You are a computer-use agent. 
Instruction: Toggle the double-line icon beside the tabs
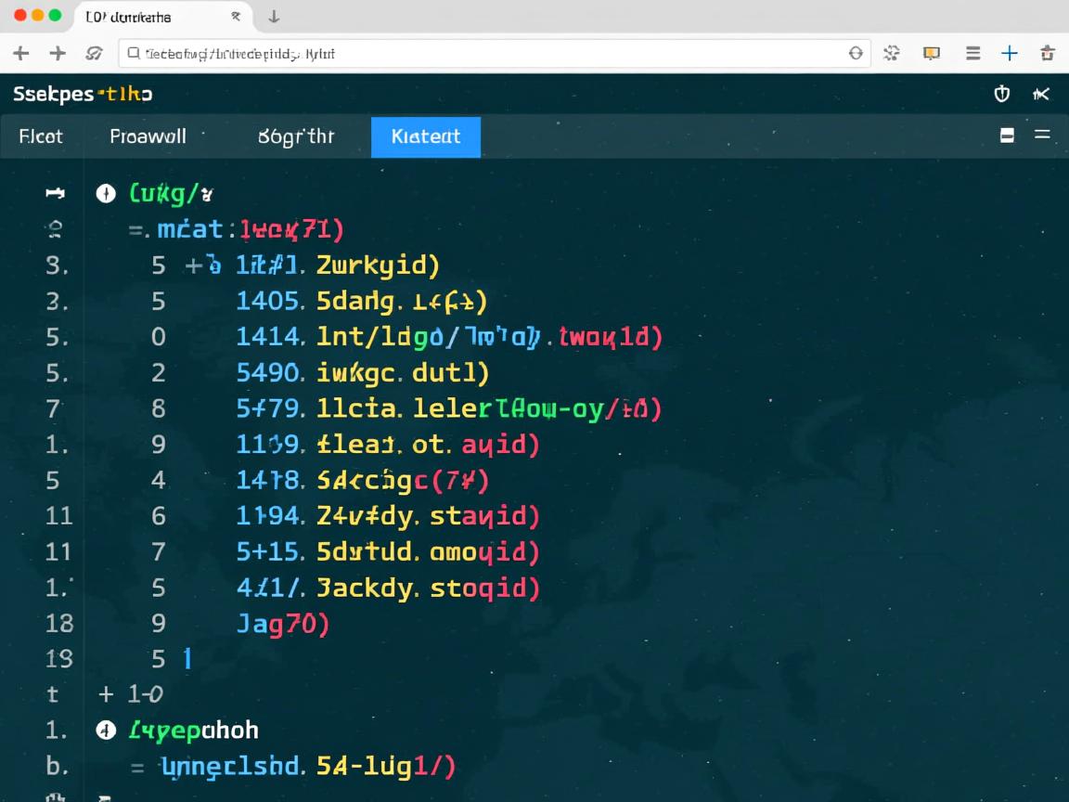coord(1042,136)
